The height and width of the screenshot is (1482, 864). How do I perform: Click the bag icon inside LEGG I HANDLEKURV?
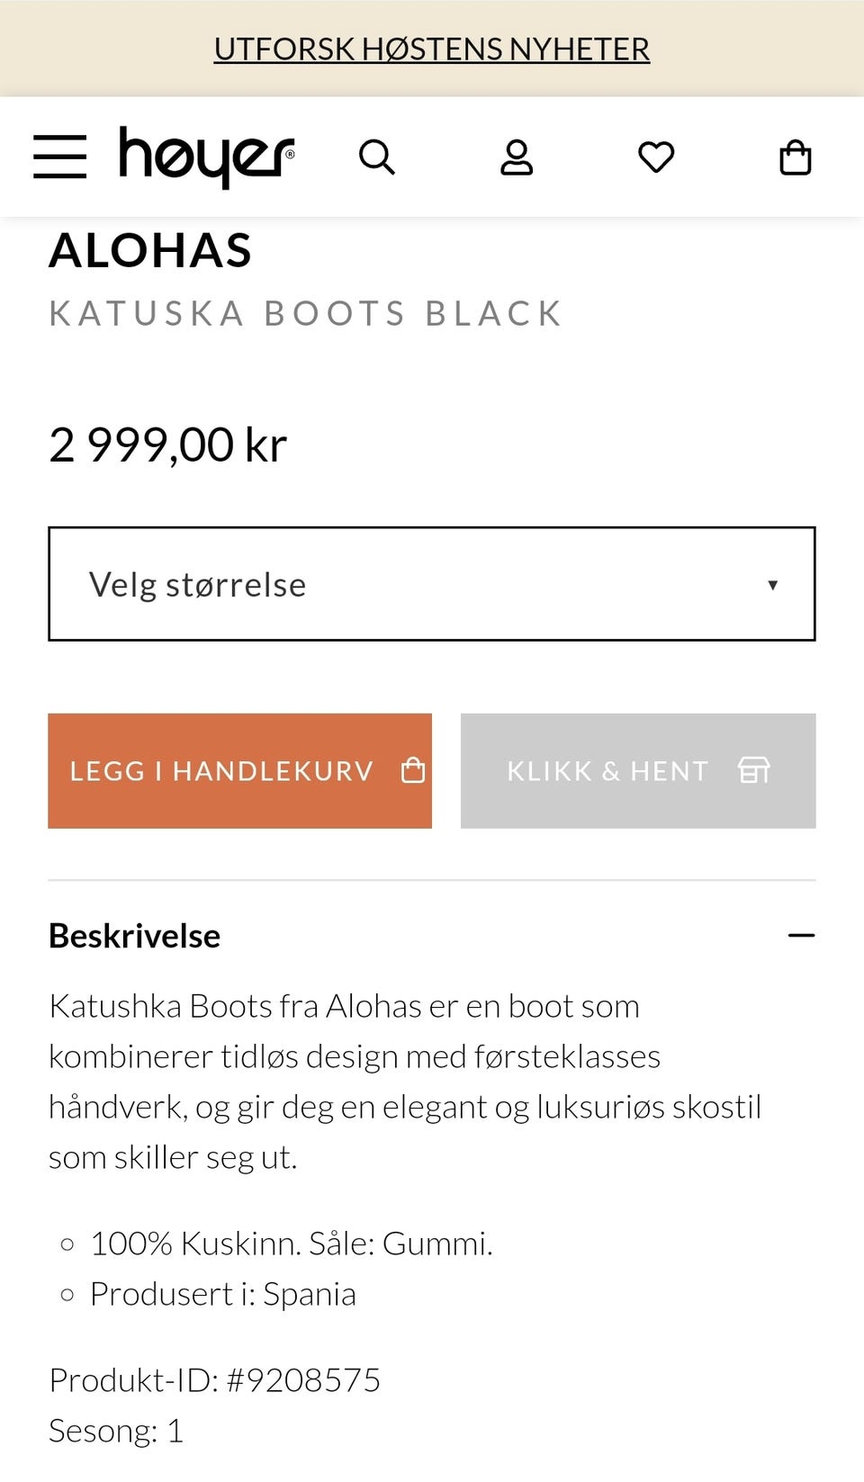click(x=413, y=770)
